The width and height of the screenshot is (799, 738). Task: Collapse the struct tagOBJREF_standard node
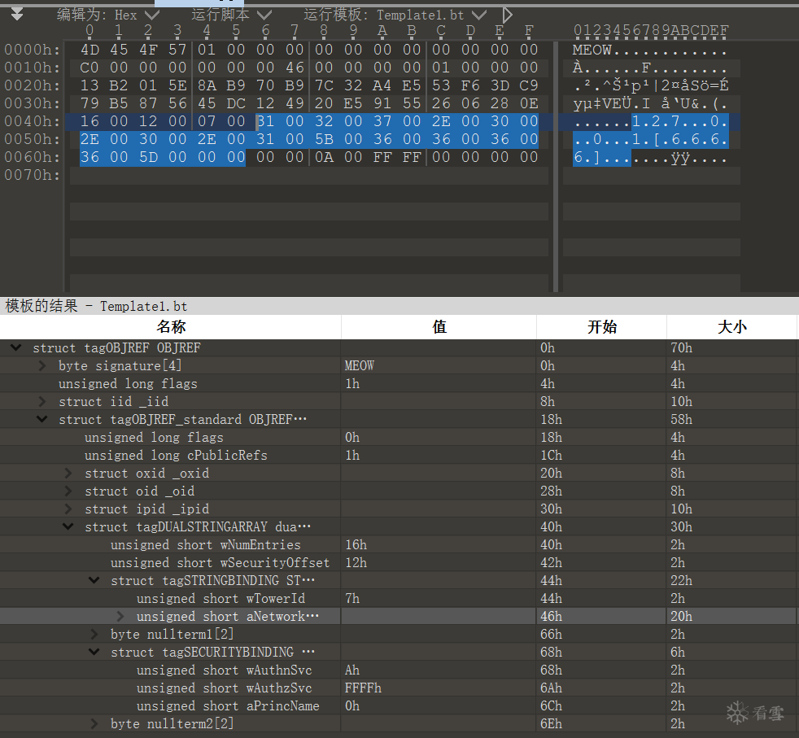pyautogui.click(x=42, y=420)
